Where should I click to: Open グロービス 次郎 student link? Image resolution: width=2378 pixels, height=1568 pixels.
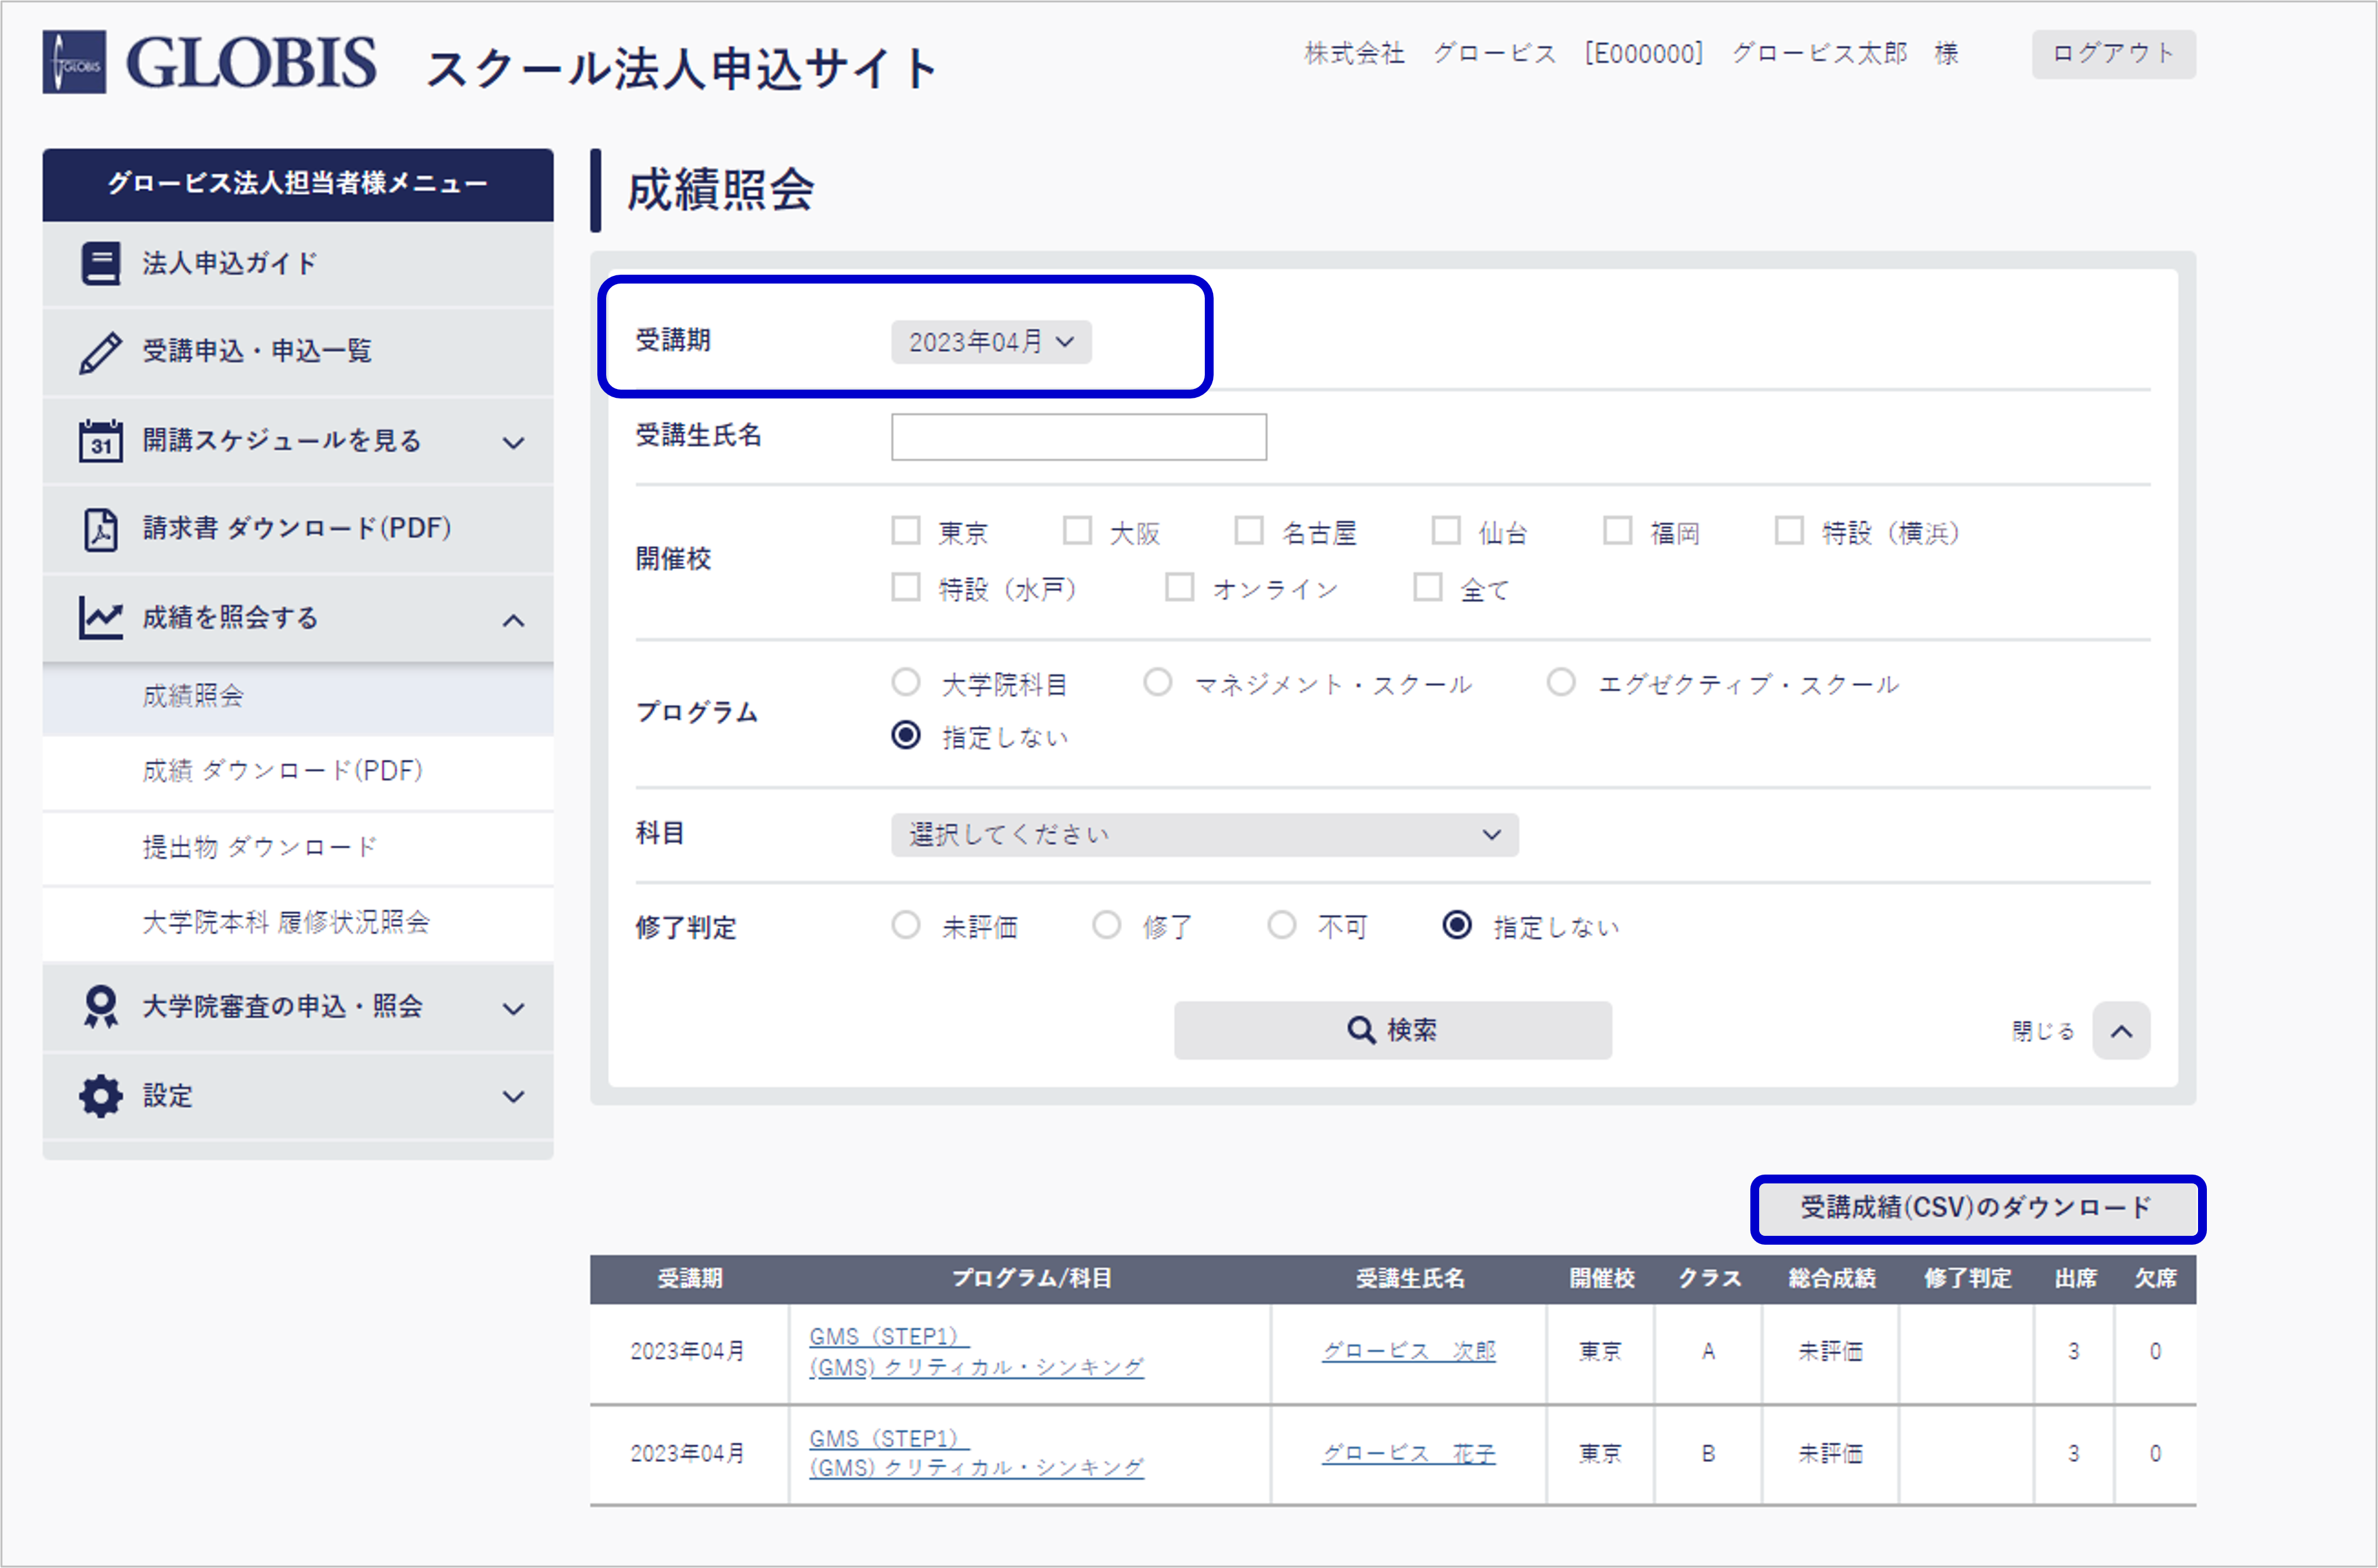click(x=1408, y=1352)
